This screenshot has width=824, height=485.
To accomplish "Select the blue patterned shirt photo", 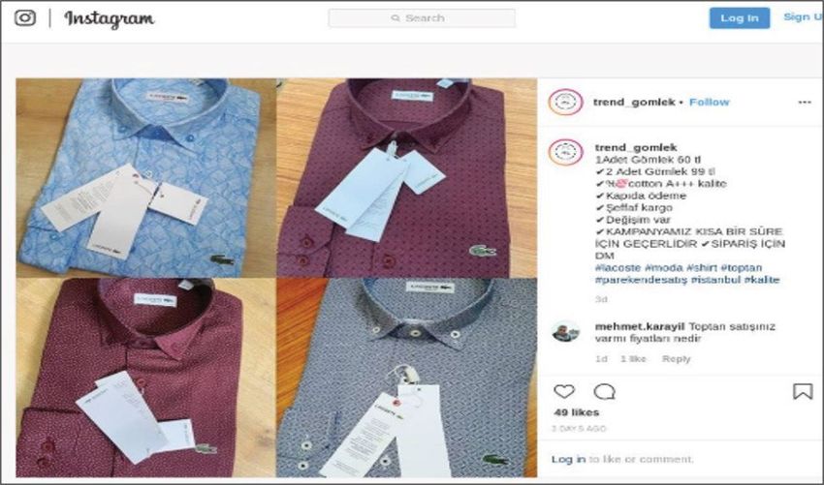I will point(146,178).
